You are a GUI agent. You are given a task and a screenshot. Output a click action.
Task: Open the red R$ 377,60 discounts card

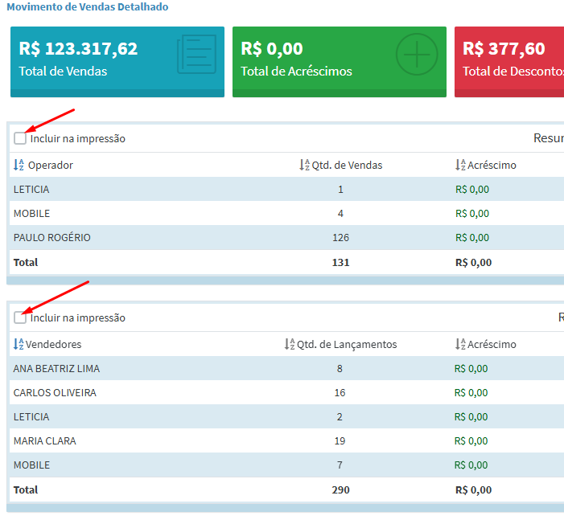509,61
